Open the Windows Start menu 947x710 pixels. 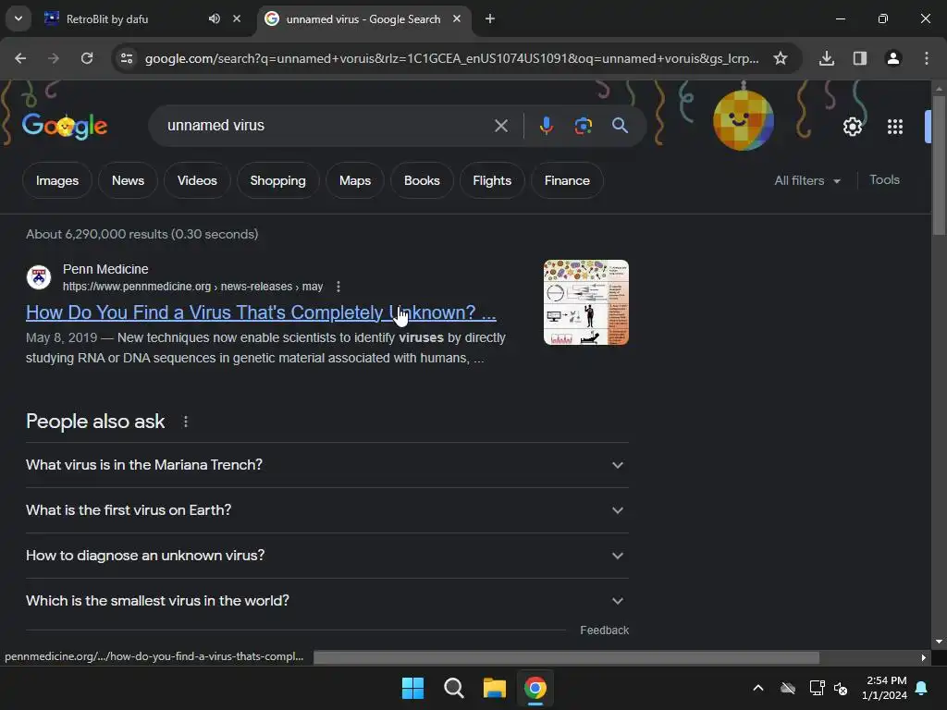[x=413, y=688]
